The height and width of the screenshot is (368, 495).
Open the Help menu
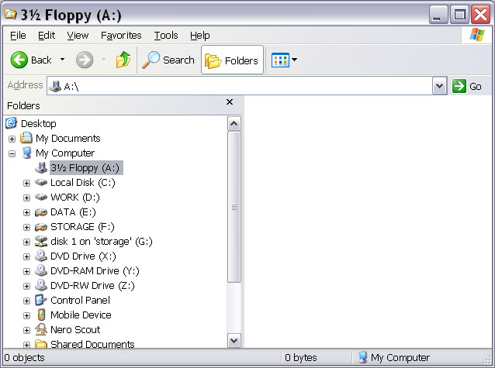[200, 36]
